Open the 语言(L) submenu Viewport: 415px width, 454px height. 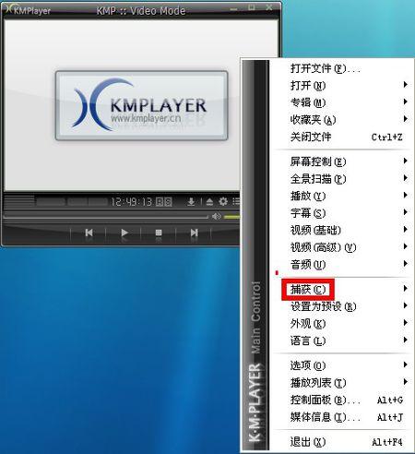(x=342, y=340)
